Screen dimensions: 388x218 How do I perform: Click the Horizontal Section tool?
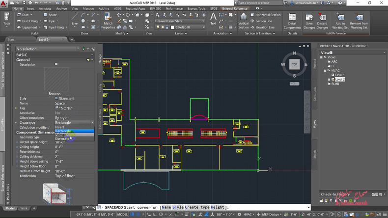pyautogui.click(x=266, y=15)
